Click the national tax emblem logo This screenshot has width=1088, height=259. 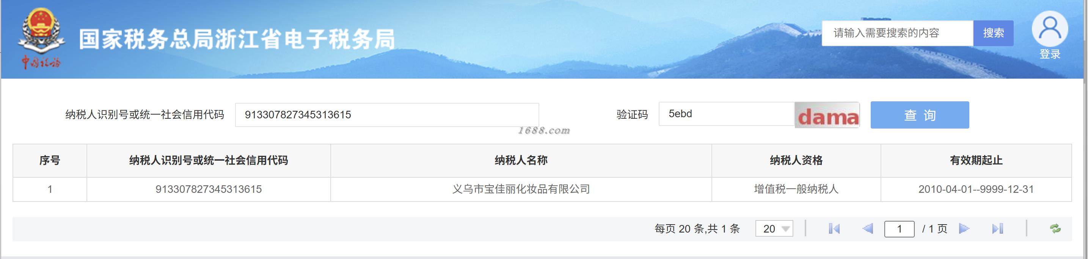pyautogui.click(x=41, y=38)
